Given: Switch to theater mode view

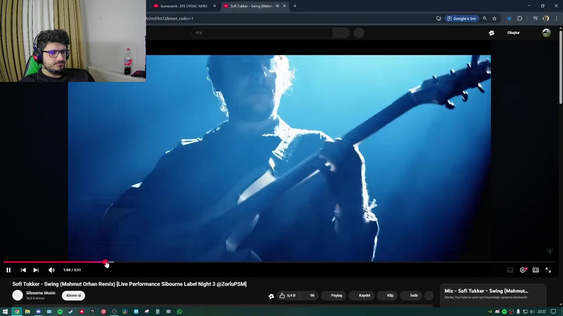Looking at the screenshot, I should coord(535,270).
